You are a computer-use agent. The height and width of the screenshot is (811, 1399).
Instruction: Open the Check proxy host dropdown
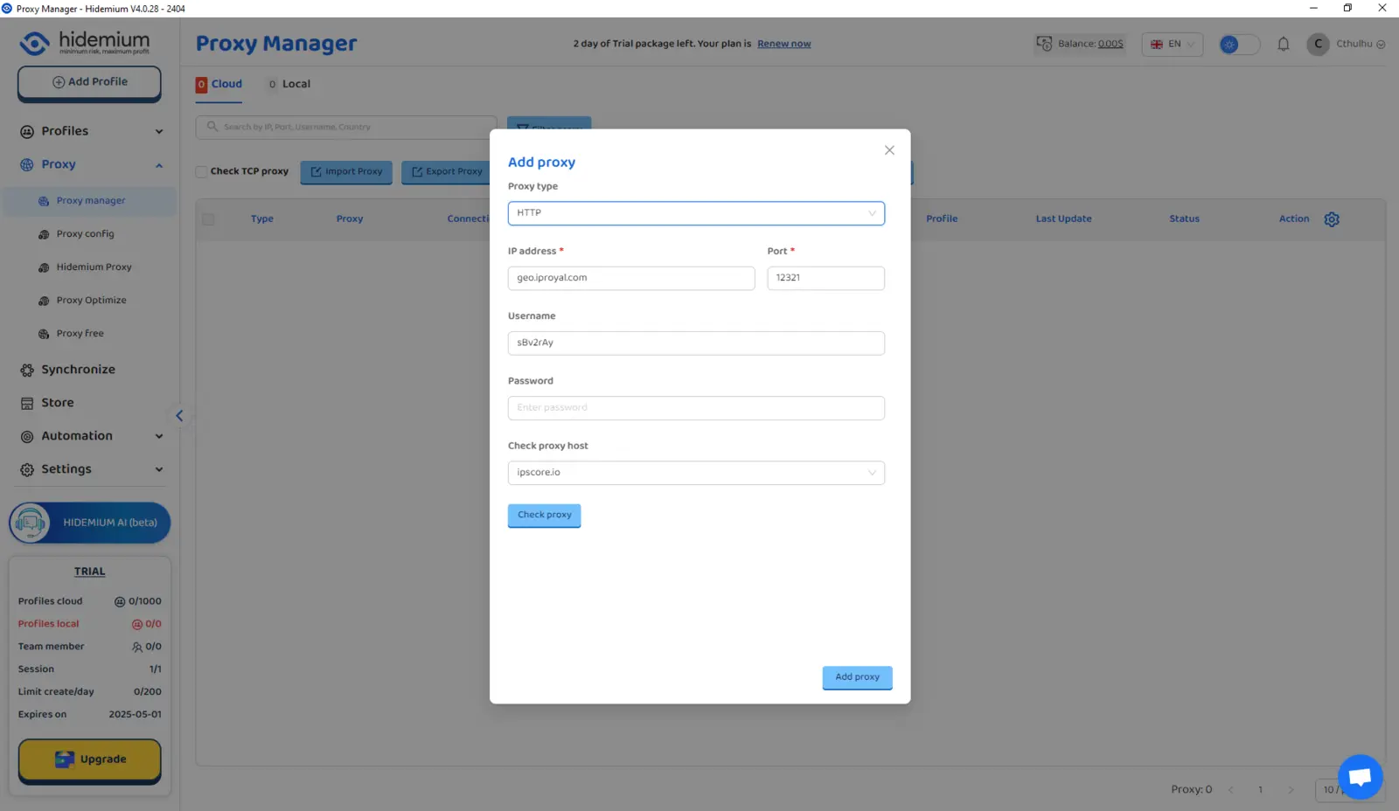[696, 473]
